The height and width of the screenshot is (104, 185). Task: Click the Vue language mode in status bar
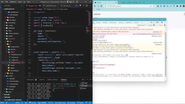[x=26, y=103]
